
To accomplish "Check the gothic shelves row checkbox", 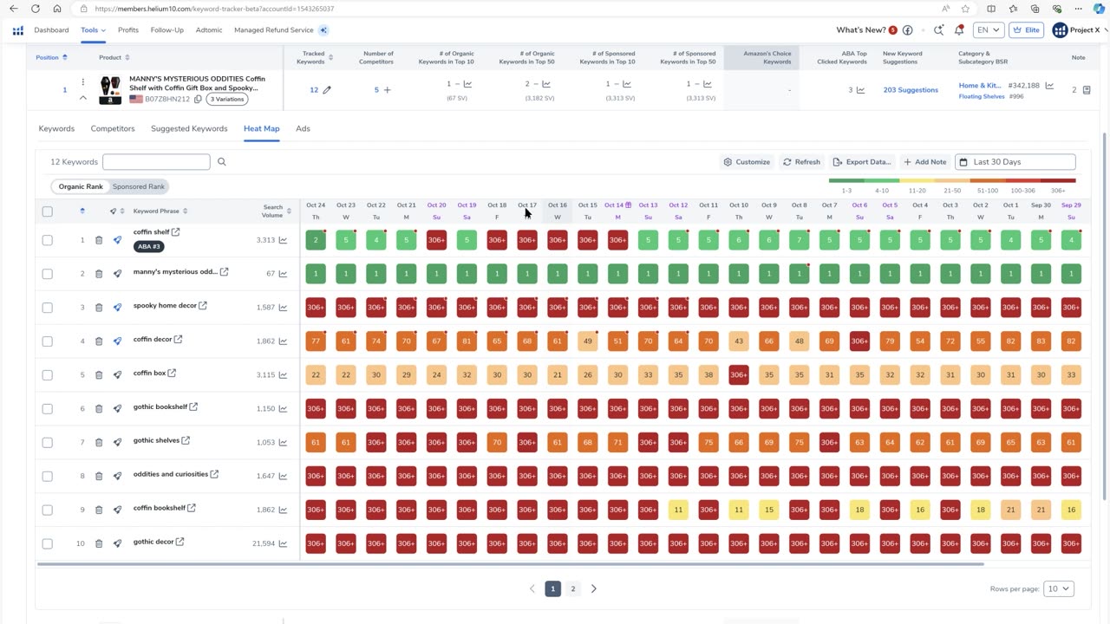I will click(48, 443).
